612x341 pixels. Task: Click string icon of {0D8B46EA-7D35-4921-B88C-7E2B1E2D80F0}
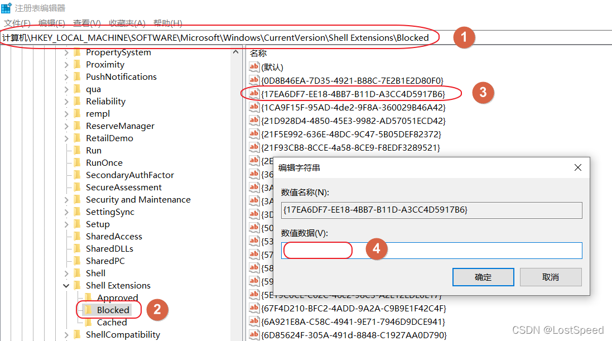[x=254, y=80]
